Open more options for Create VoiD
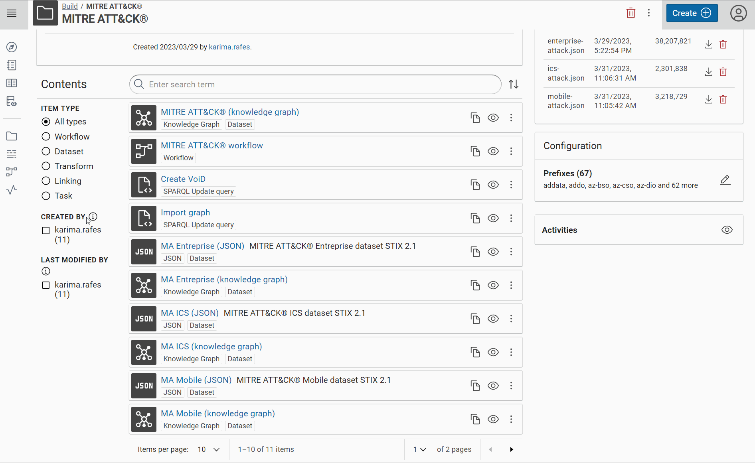This screenshot has height=463, width=755. pos(511,185)
